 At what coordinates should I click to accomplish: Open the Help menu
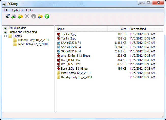(x=29, y=10)
